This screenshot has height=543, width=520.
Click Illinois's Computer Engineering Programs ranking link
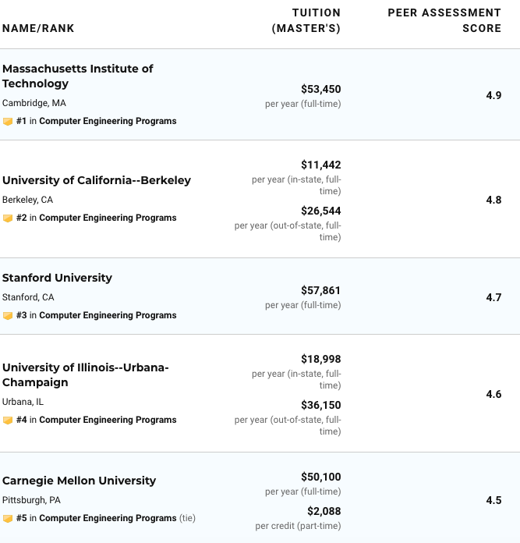pyautogui.click(x=108, y=421)
